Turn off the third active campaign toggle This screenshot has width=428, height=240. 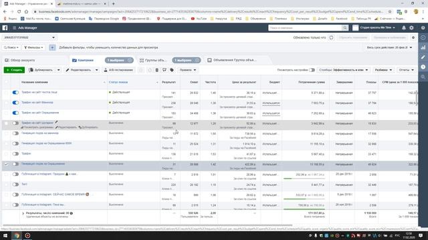tap(15, 113)
